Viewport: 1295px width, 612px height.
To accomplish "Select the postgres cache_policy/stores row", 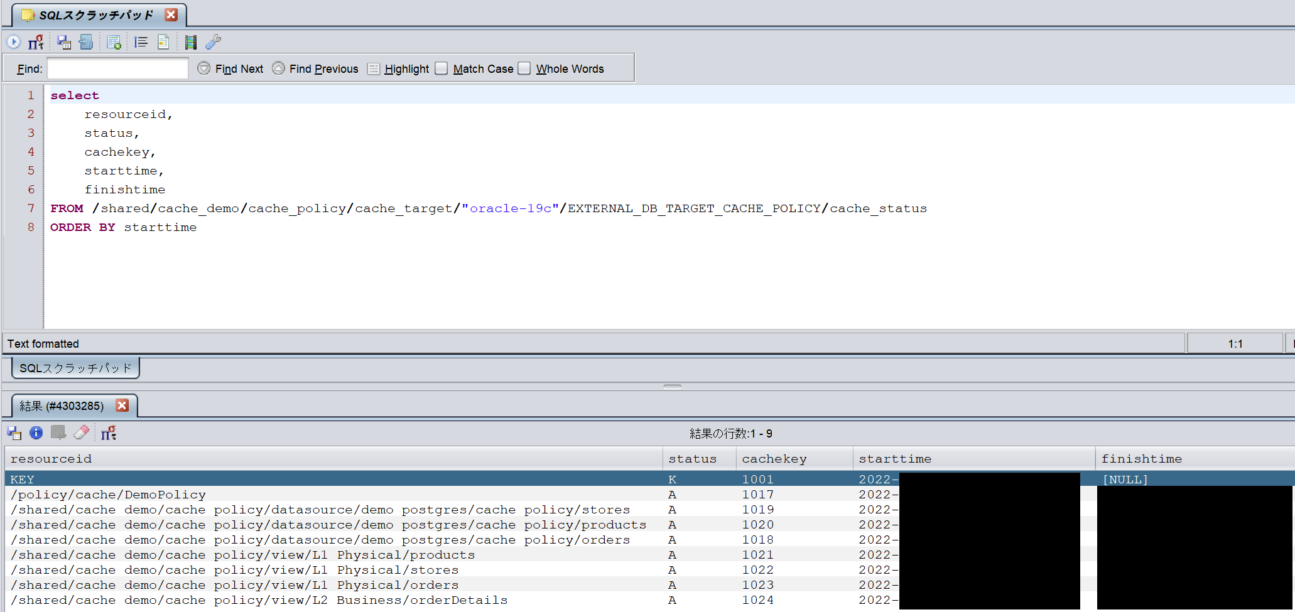I will point(649,509).
